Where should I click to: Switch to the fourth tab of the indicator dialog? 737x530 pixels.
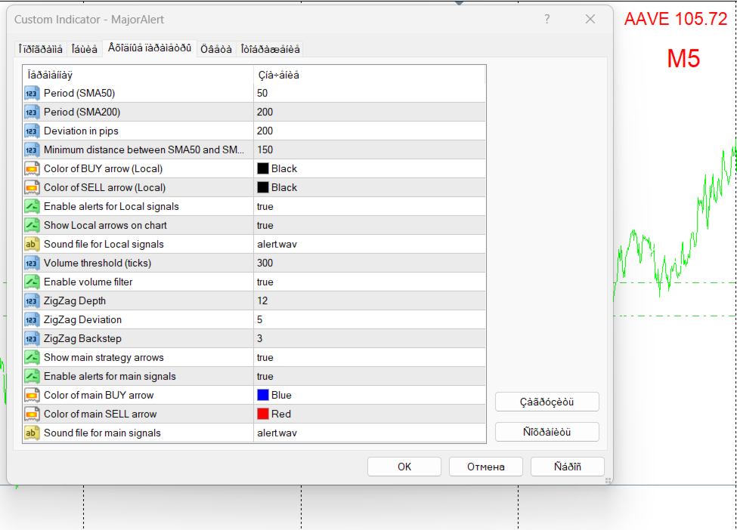(x=216, y=49)
